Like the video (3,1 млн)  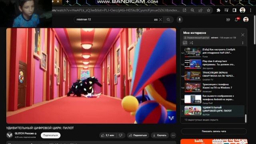coord(108,135)
